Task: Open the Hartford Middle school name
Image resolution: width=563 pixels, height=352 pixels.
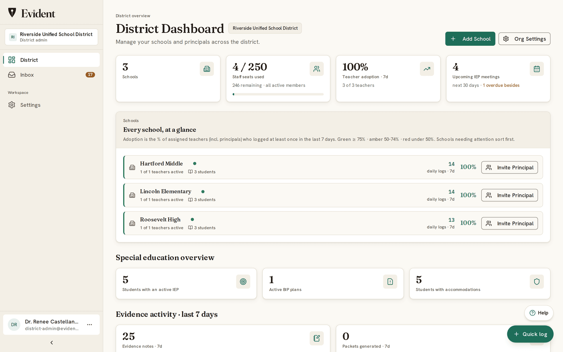Action: point(161,163)
